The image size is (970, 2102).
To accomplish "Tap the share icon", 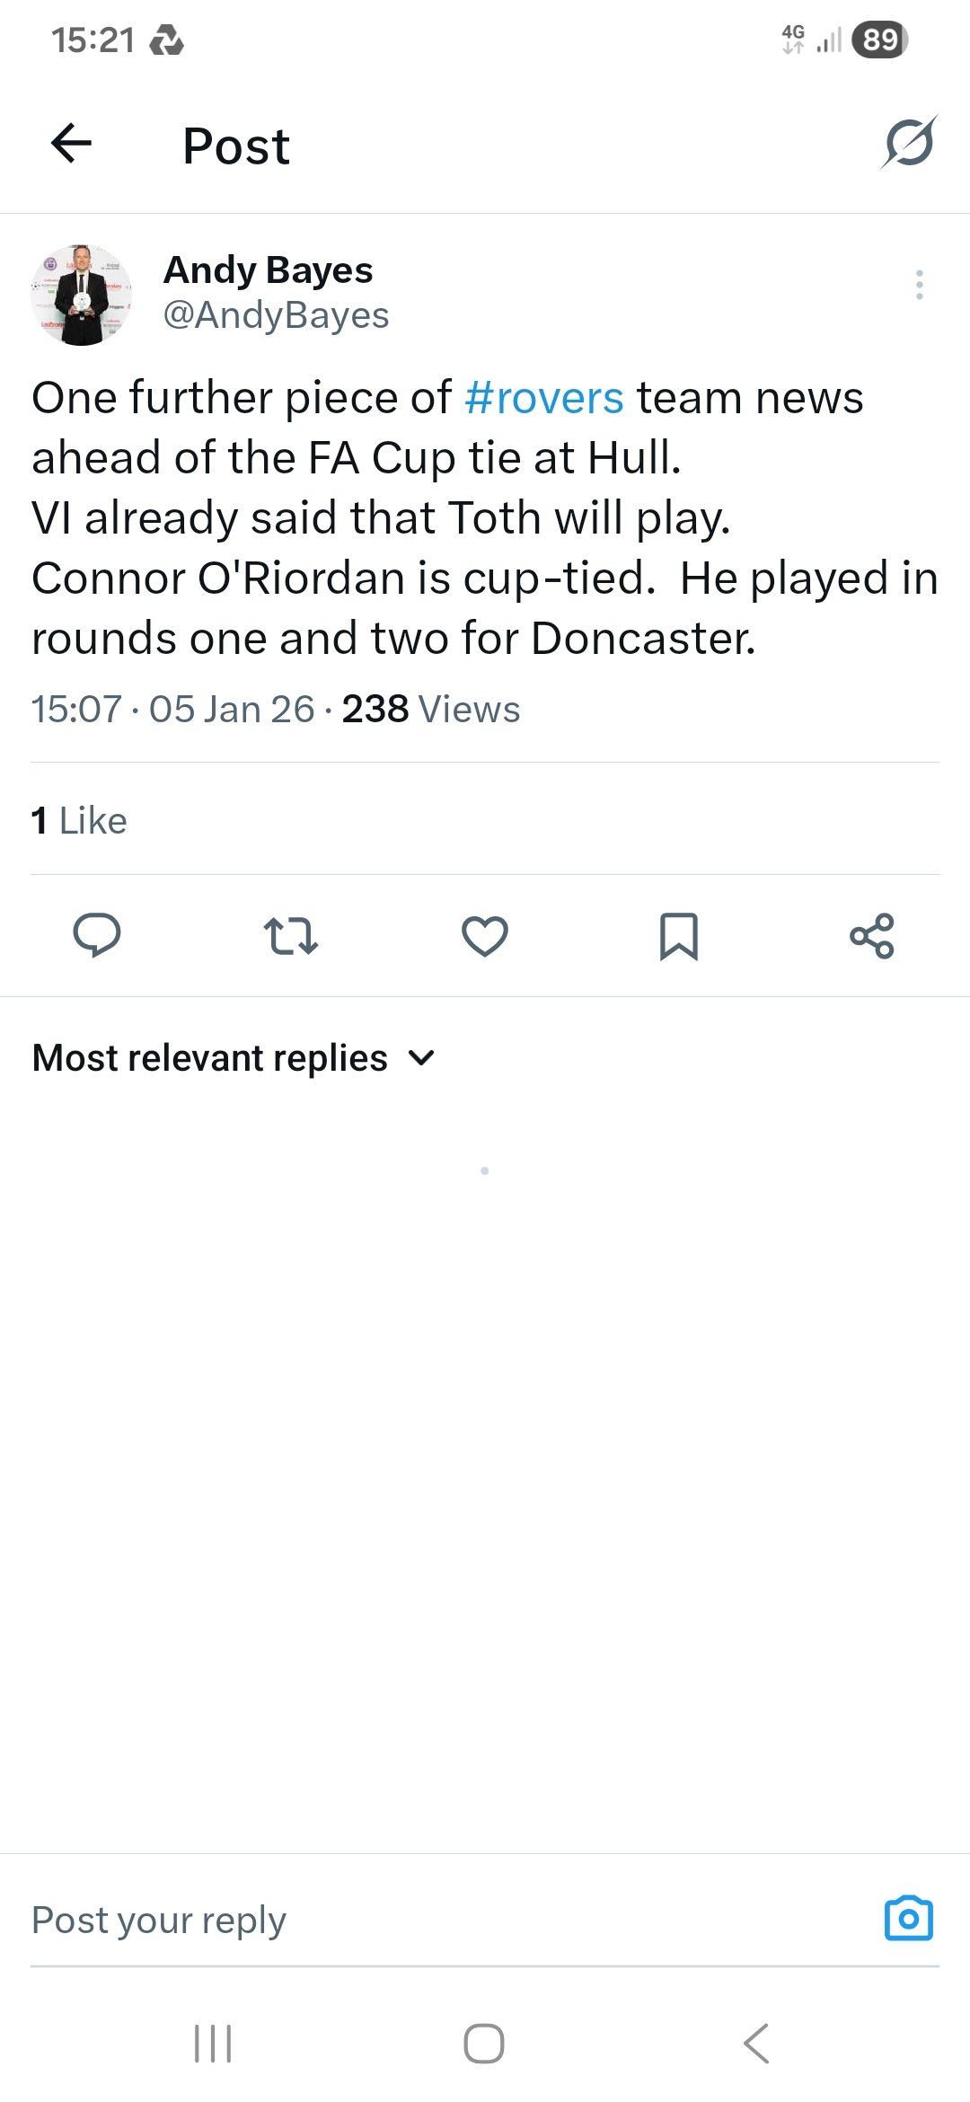I will coord(872,936).
